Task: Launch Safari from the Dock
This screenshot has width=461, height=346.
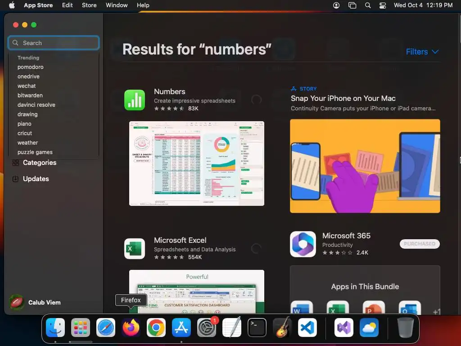Action: pyautogui.click(x=106, y=328)
